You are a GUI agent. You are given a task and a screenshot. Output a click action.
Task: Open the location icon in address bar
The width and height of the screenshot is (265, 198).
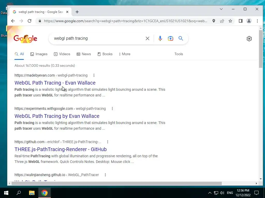(214, 21)
